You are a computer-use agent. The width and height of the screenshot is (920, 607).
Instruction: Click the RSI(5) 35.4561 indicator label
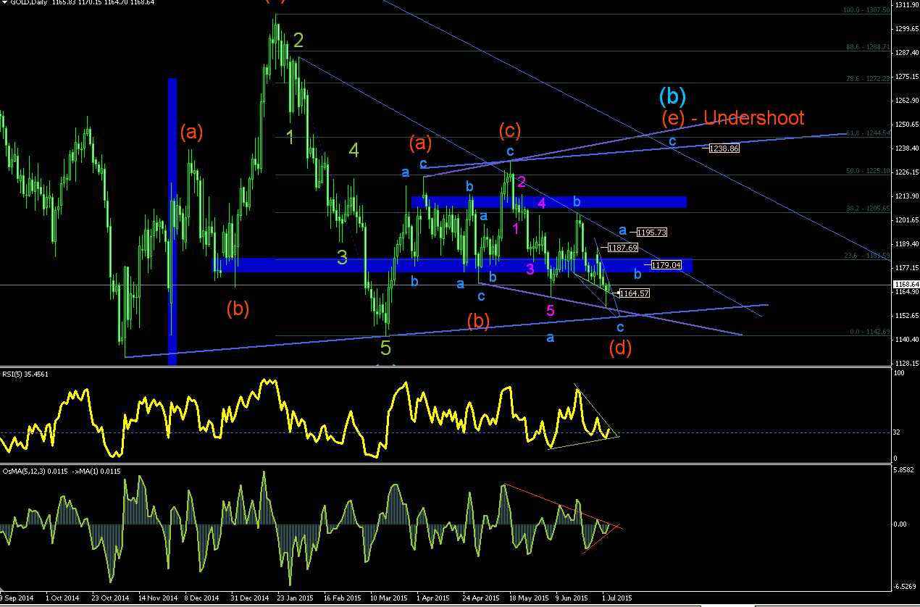click(x=25, y=375)
